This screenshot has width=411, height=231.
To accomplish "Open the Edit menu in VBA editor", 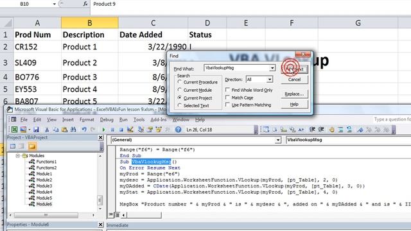I will point(37,119).
